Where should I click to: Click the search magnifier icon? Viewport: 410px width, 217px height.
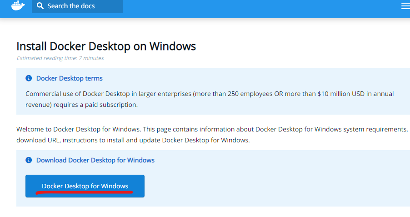click(x=40, y=6)
